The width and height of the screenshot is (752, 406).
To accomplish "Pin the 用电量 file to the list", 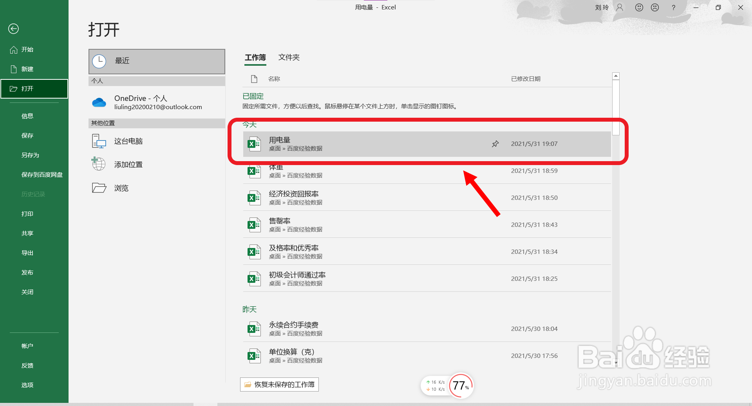I will click(495, 144).
